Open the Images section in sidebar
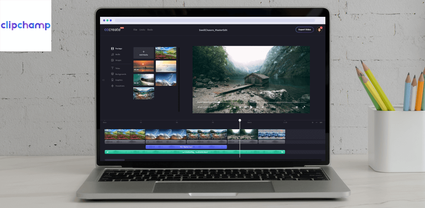Screen dimensions: 425x208 pos(116,60)
